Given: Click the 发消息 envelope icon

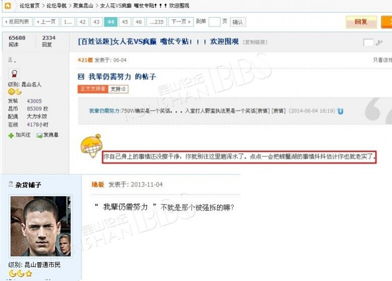Looking at the screenshot, I should (40, 135).
